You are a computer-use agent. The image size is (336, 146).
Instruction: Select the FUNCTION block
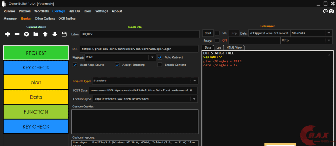coord(36,112)
